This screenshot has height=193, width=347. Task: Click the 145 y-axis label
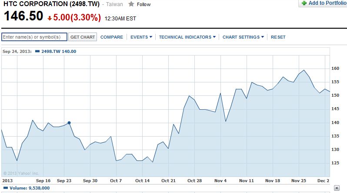pyautogui.click(x=335, y=109)
